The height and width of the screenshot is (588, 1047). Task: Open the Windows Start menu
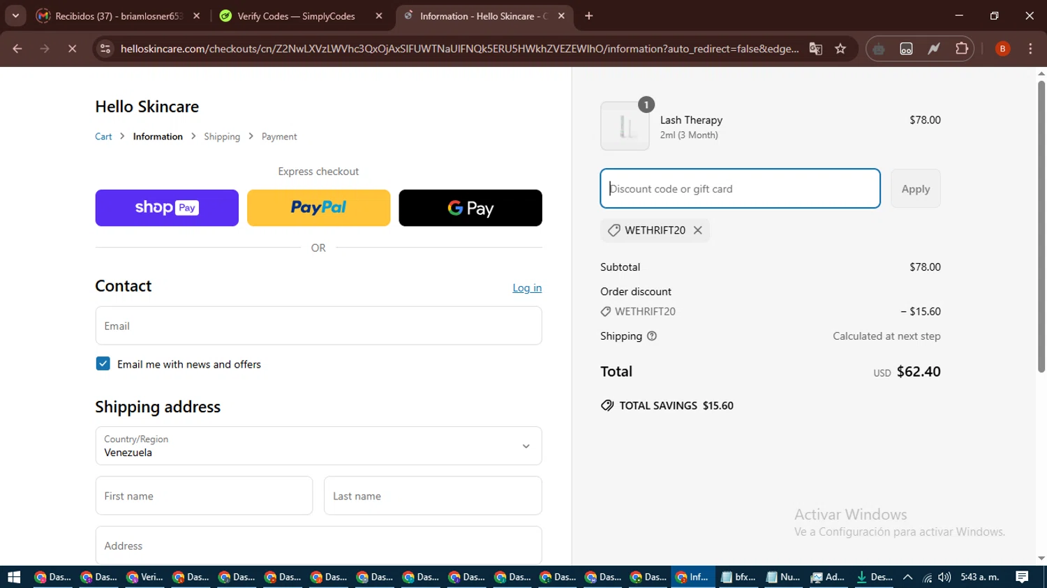14,577
